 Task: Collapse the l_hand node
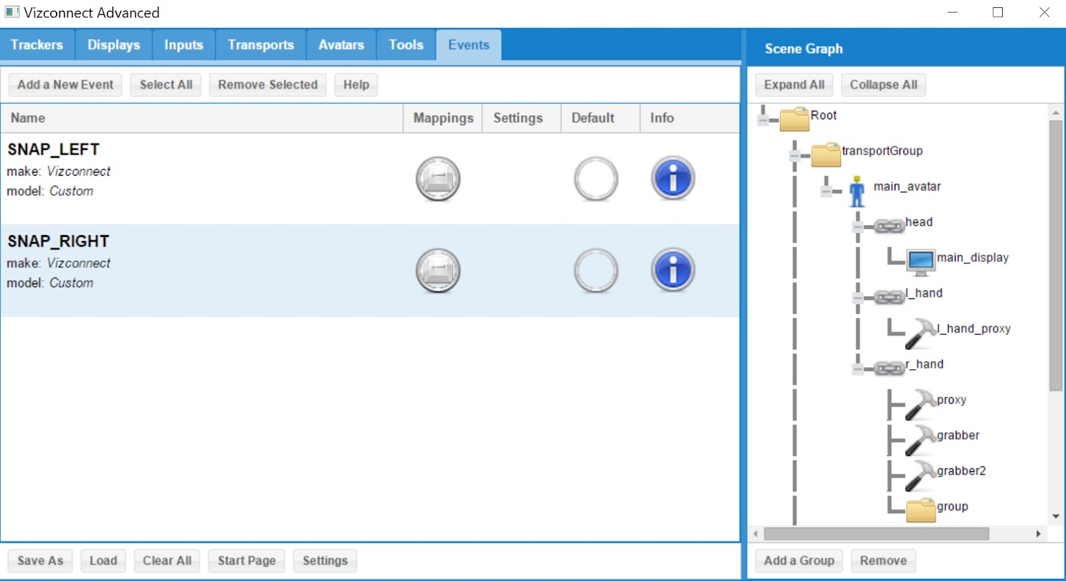(x=857, y=299)
